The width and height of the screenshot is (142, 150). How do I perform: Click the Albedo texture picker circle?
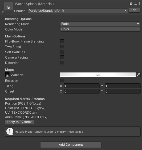point(11,75)
